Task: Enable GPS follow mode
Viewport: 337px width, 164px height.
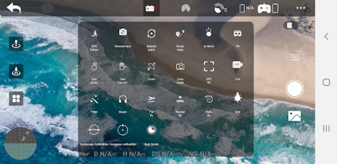Action: point(94,34)
